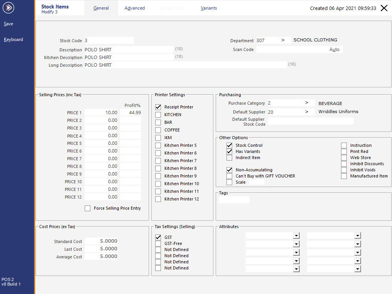Check the Web Store option
392x294 pixels.
pos(344,158)
